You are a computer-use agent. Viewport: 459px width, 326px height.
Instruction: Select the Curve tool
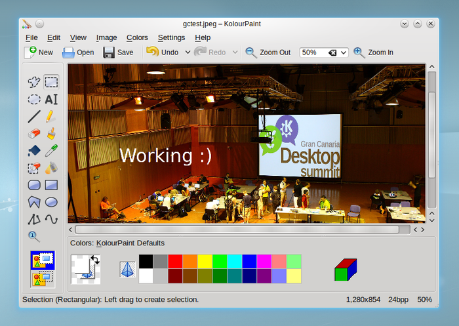click(x=51, y=219)
